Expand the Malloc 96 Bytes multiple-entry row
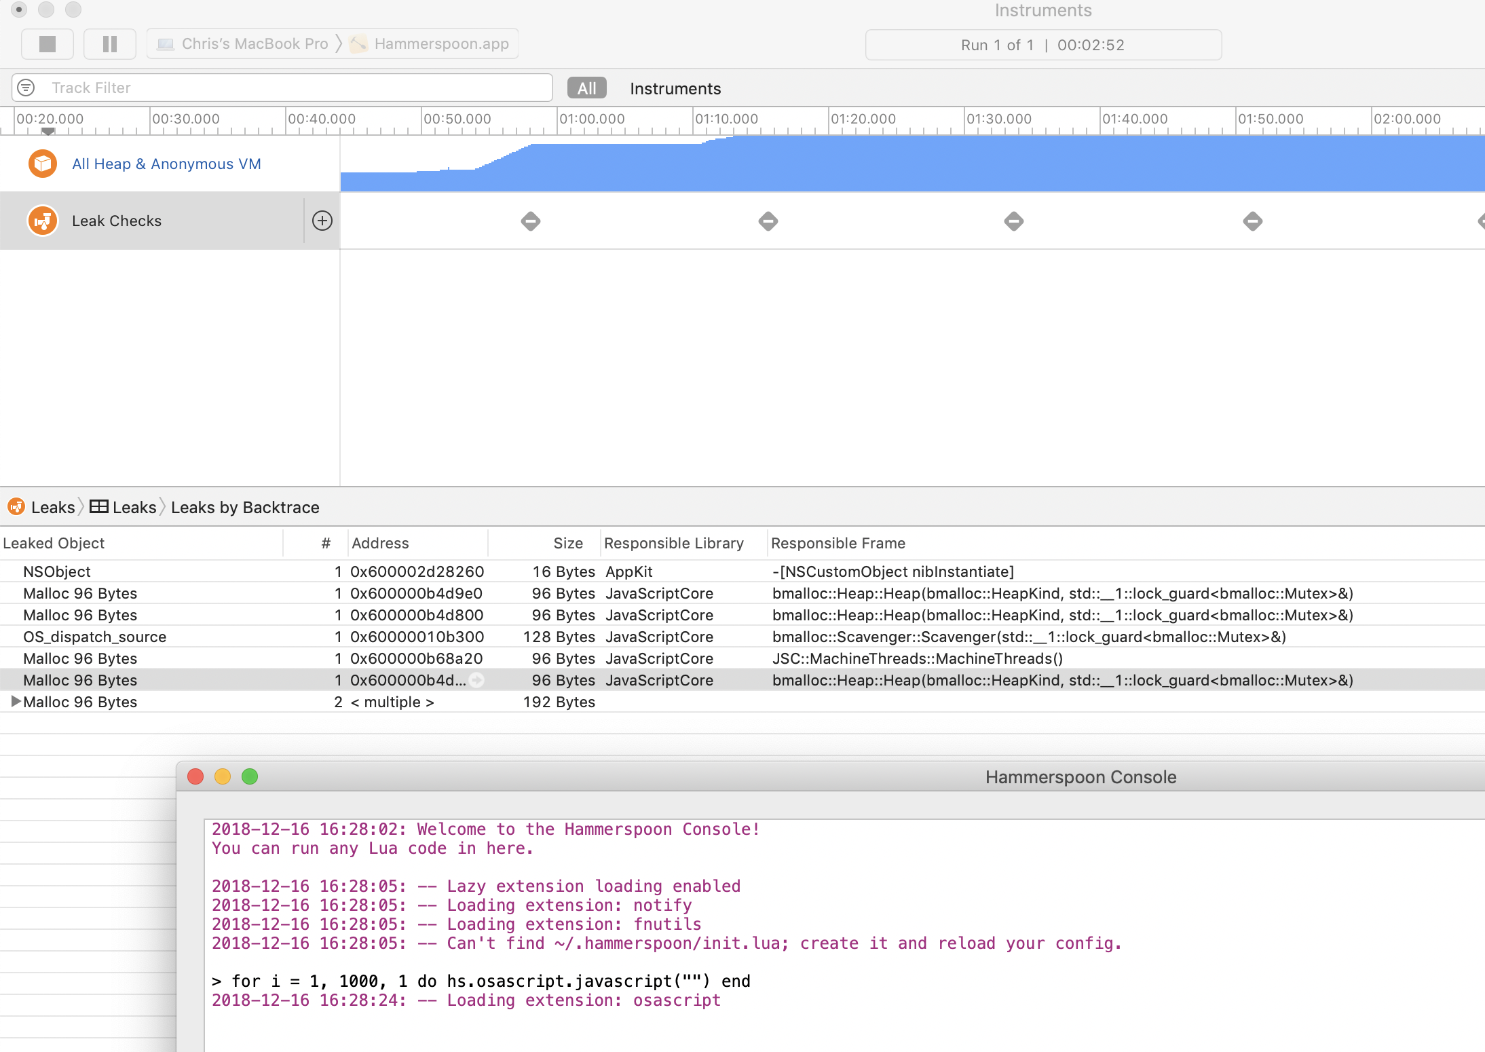 15,702
